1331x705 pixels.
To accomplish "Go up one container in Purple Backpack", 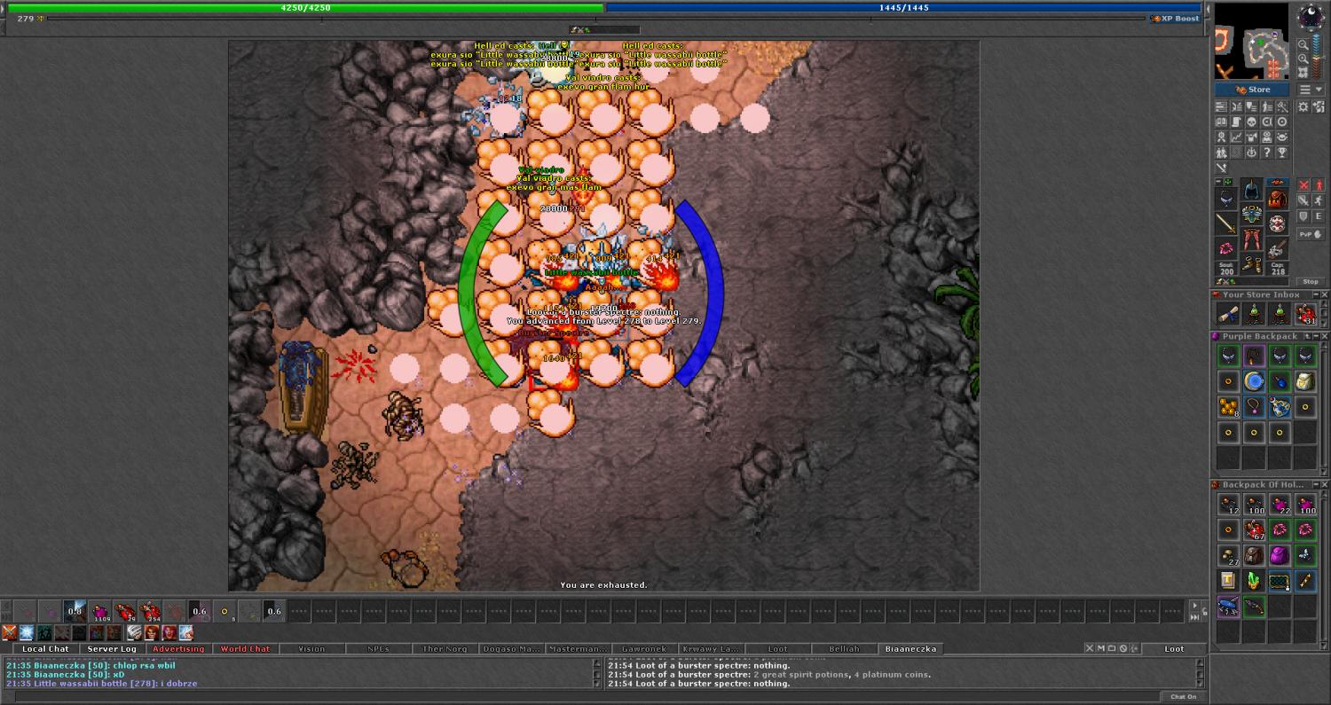I will click(x=1306, y=336).
